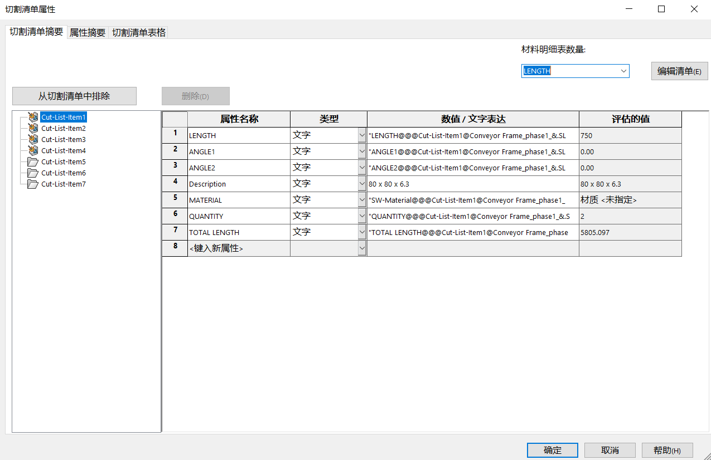
Task: Click the folder icon beside Cut-List-Item6
Action: point(32,173)
